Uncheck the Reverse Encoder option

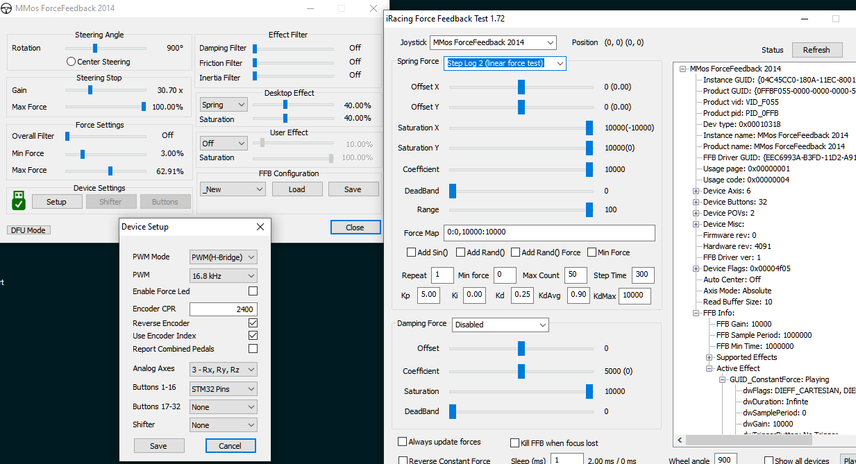(x=253, y=323)
